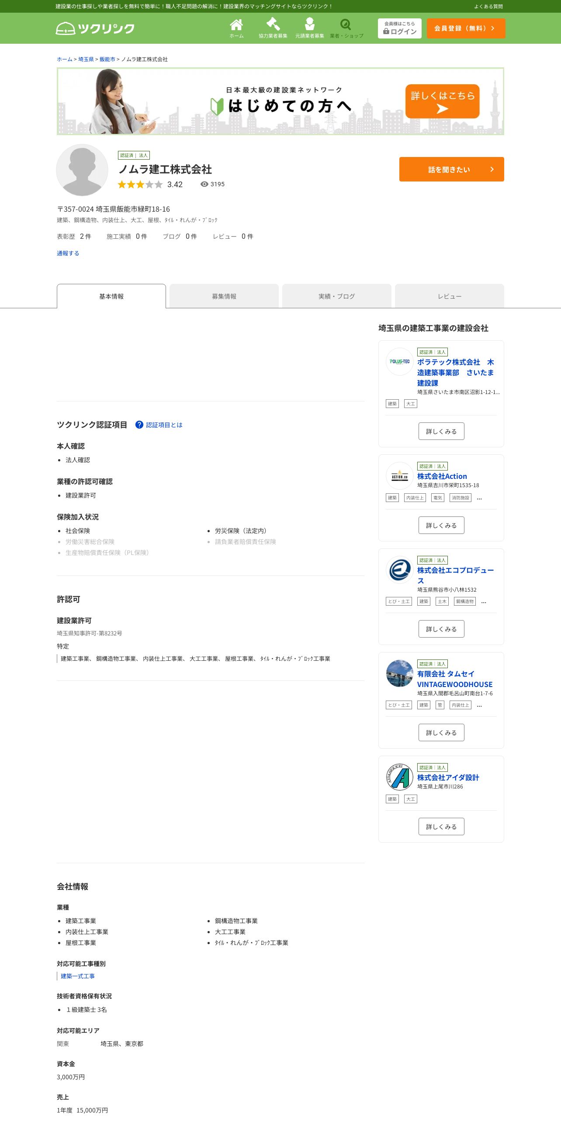
Task: Open 株式会社アイダ設計 link
Action: [448, 778]
